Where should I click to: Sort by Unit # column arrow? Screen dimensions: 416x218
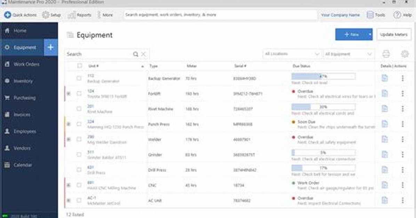coord(143,66)
